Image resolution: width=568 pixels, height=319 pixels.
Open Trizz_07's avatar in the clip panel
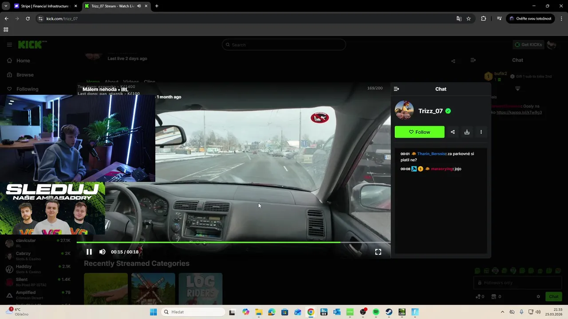[x=404, y=111]
